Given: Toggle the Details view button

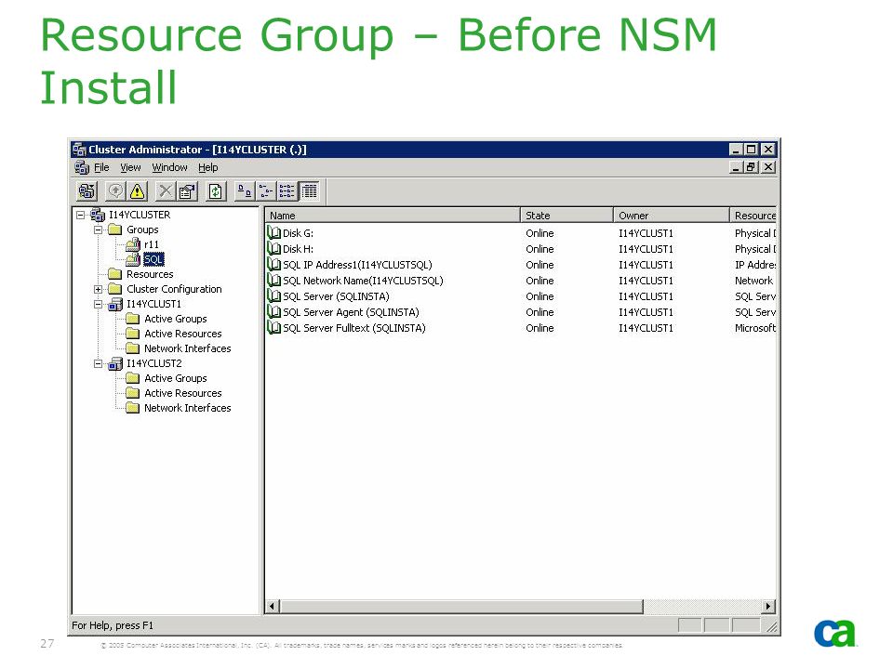Looking at the screenshot, I should [309, 191].
